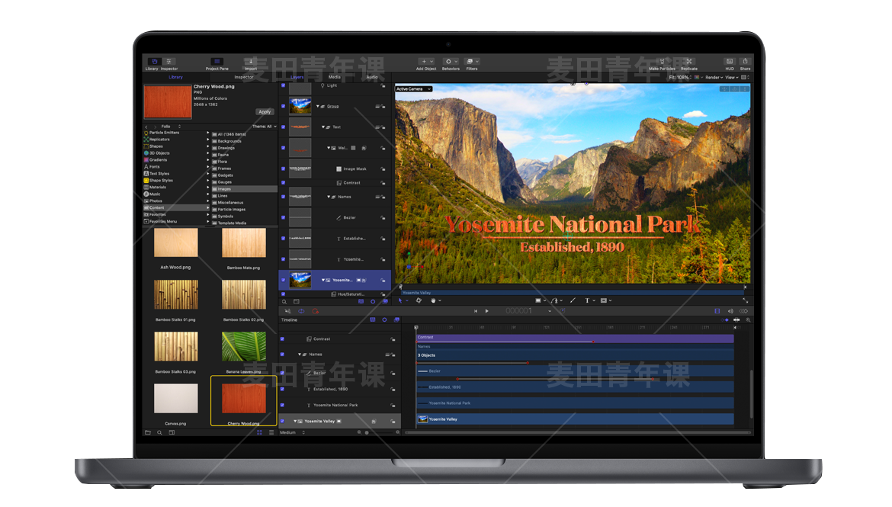Viewport: 892px width, 507px height.
Task: Select Banana Leaves.png thumbnail
Action: pyautogui.click(x=243, y=347)
